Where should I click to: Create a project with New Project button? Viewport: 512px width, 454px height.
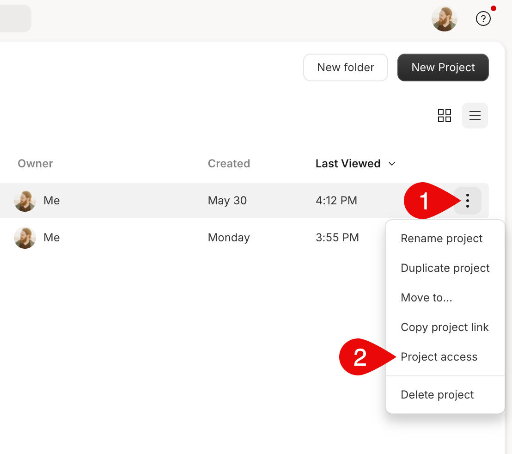[x=443, y=67]
